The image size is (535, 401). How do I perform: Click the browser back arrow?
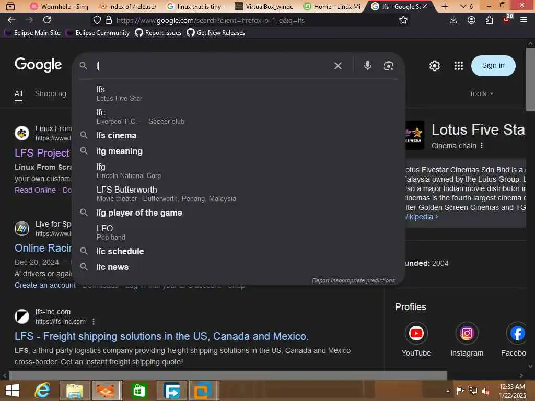(11, 20)
